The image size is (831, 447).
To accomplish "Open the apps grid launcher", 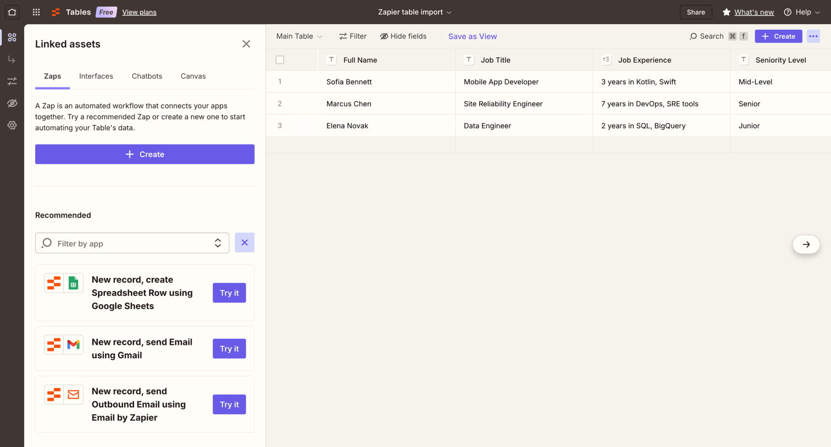I will coord(36,12).
